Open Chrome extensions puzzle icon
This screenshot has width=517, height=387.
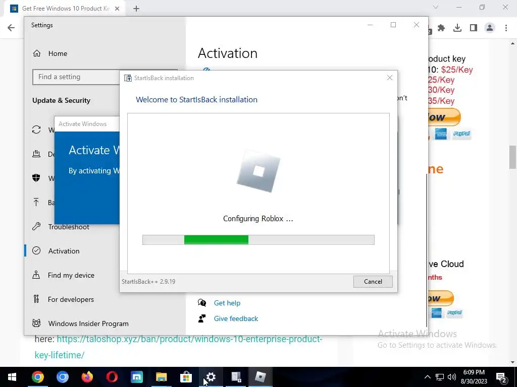coord(441,28)
